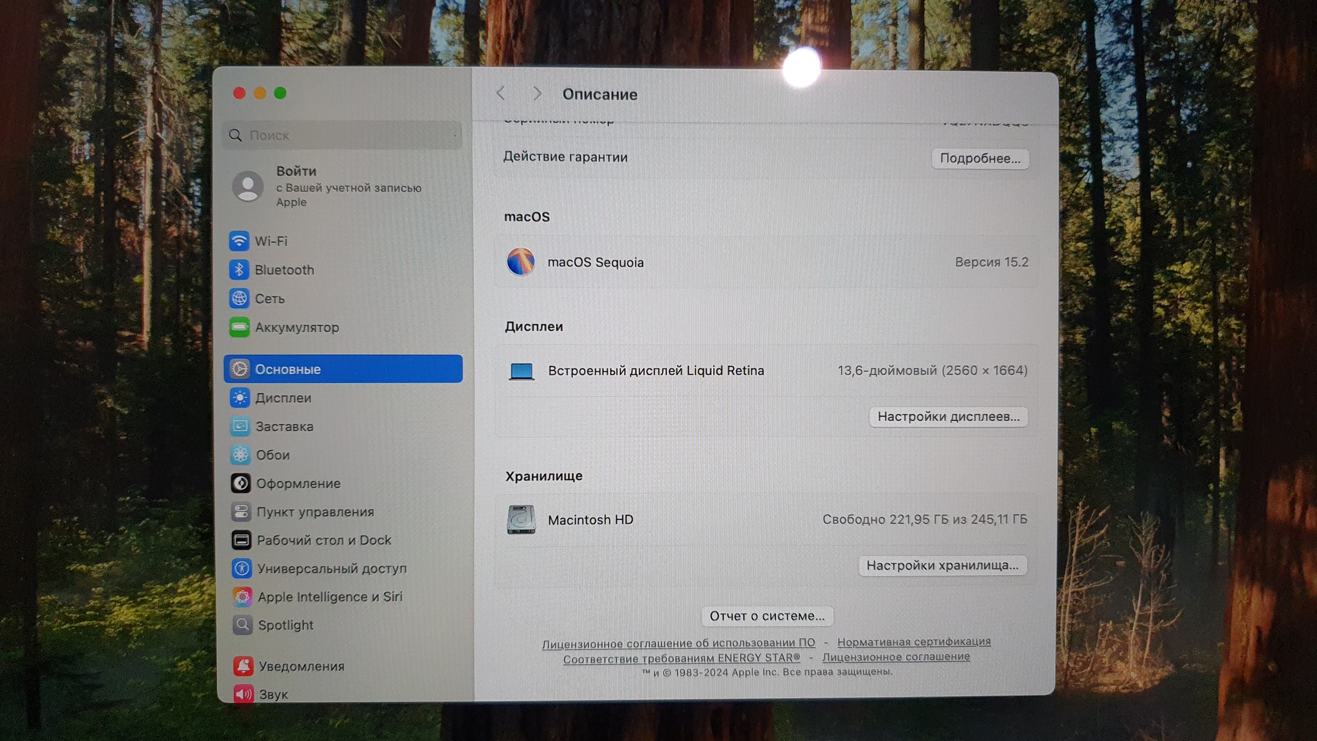This screenshot has height=741, width=1317.
Task: Navigate back with left chevron arrow
Action: click(x=501, y=94)
